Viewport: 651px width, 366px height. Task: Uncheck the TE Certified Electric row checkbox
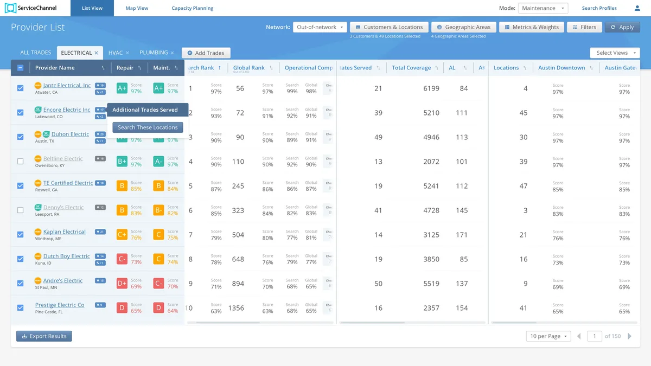(21, 185)
